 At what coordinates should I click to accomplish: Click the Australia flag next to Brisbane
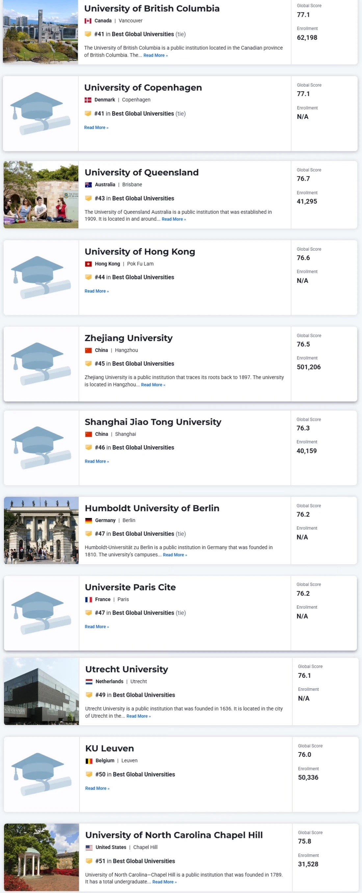click(88, 185)
